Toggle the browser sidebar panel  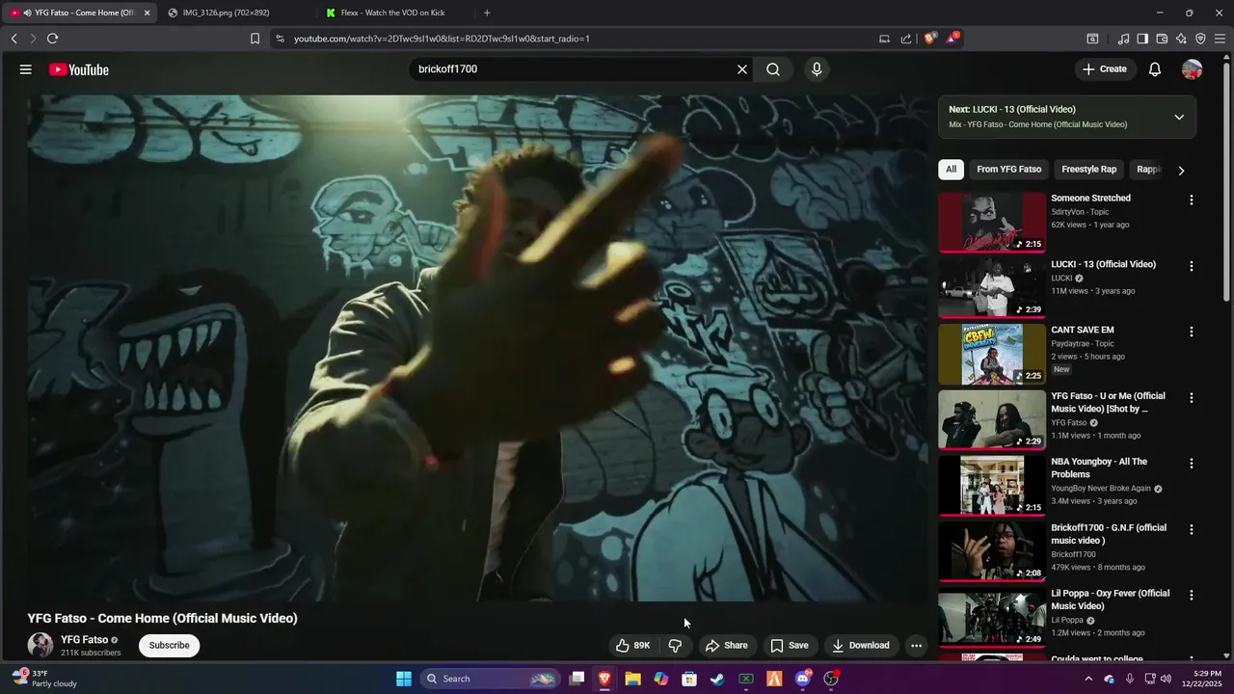pos(1142,39)
